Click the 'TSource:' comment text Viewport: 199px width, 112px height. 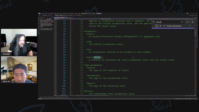pyautogui.click(x=91, y=68)
